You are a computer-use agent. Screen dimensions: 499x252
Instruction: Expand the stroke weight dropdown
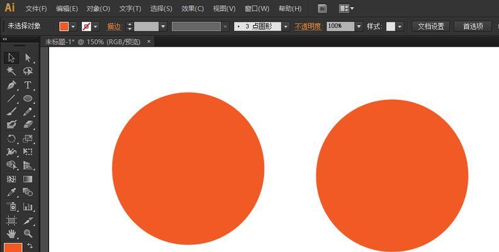pos(163,26)
